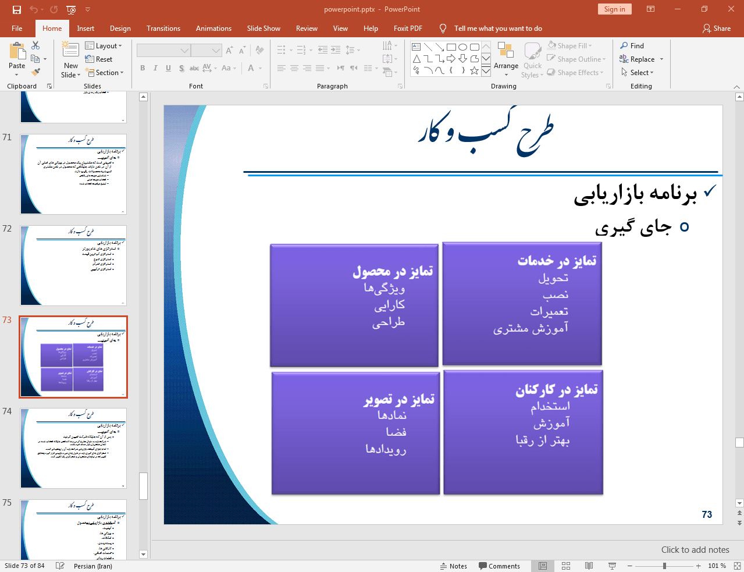This screenshot has width=744, height=572.
Task: Switch to the Transitions tab
Action: click(163, 28)
